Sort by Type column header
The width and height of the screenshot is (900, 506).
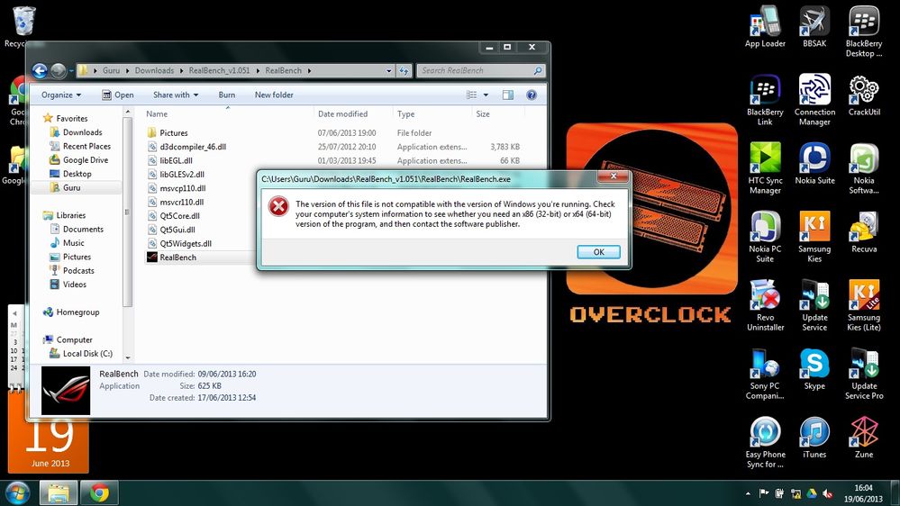(432, 113)
